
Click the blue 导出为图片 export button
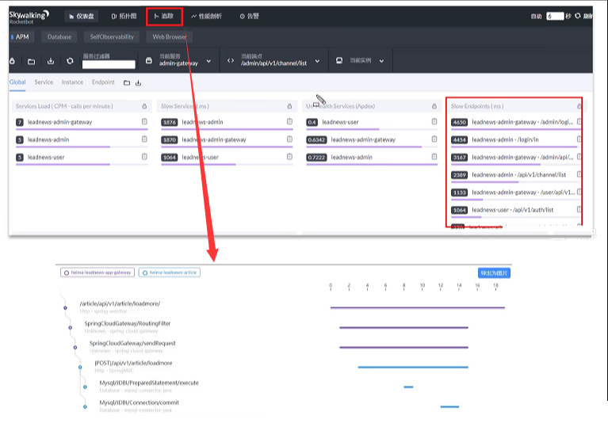pos(494,273)
